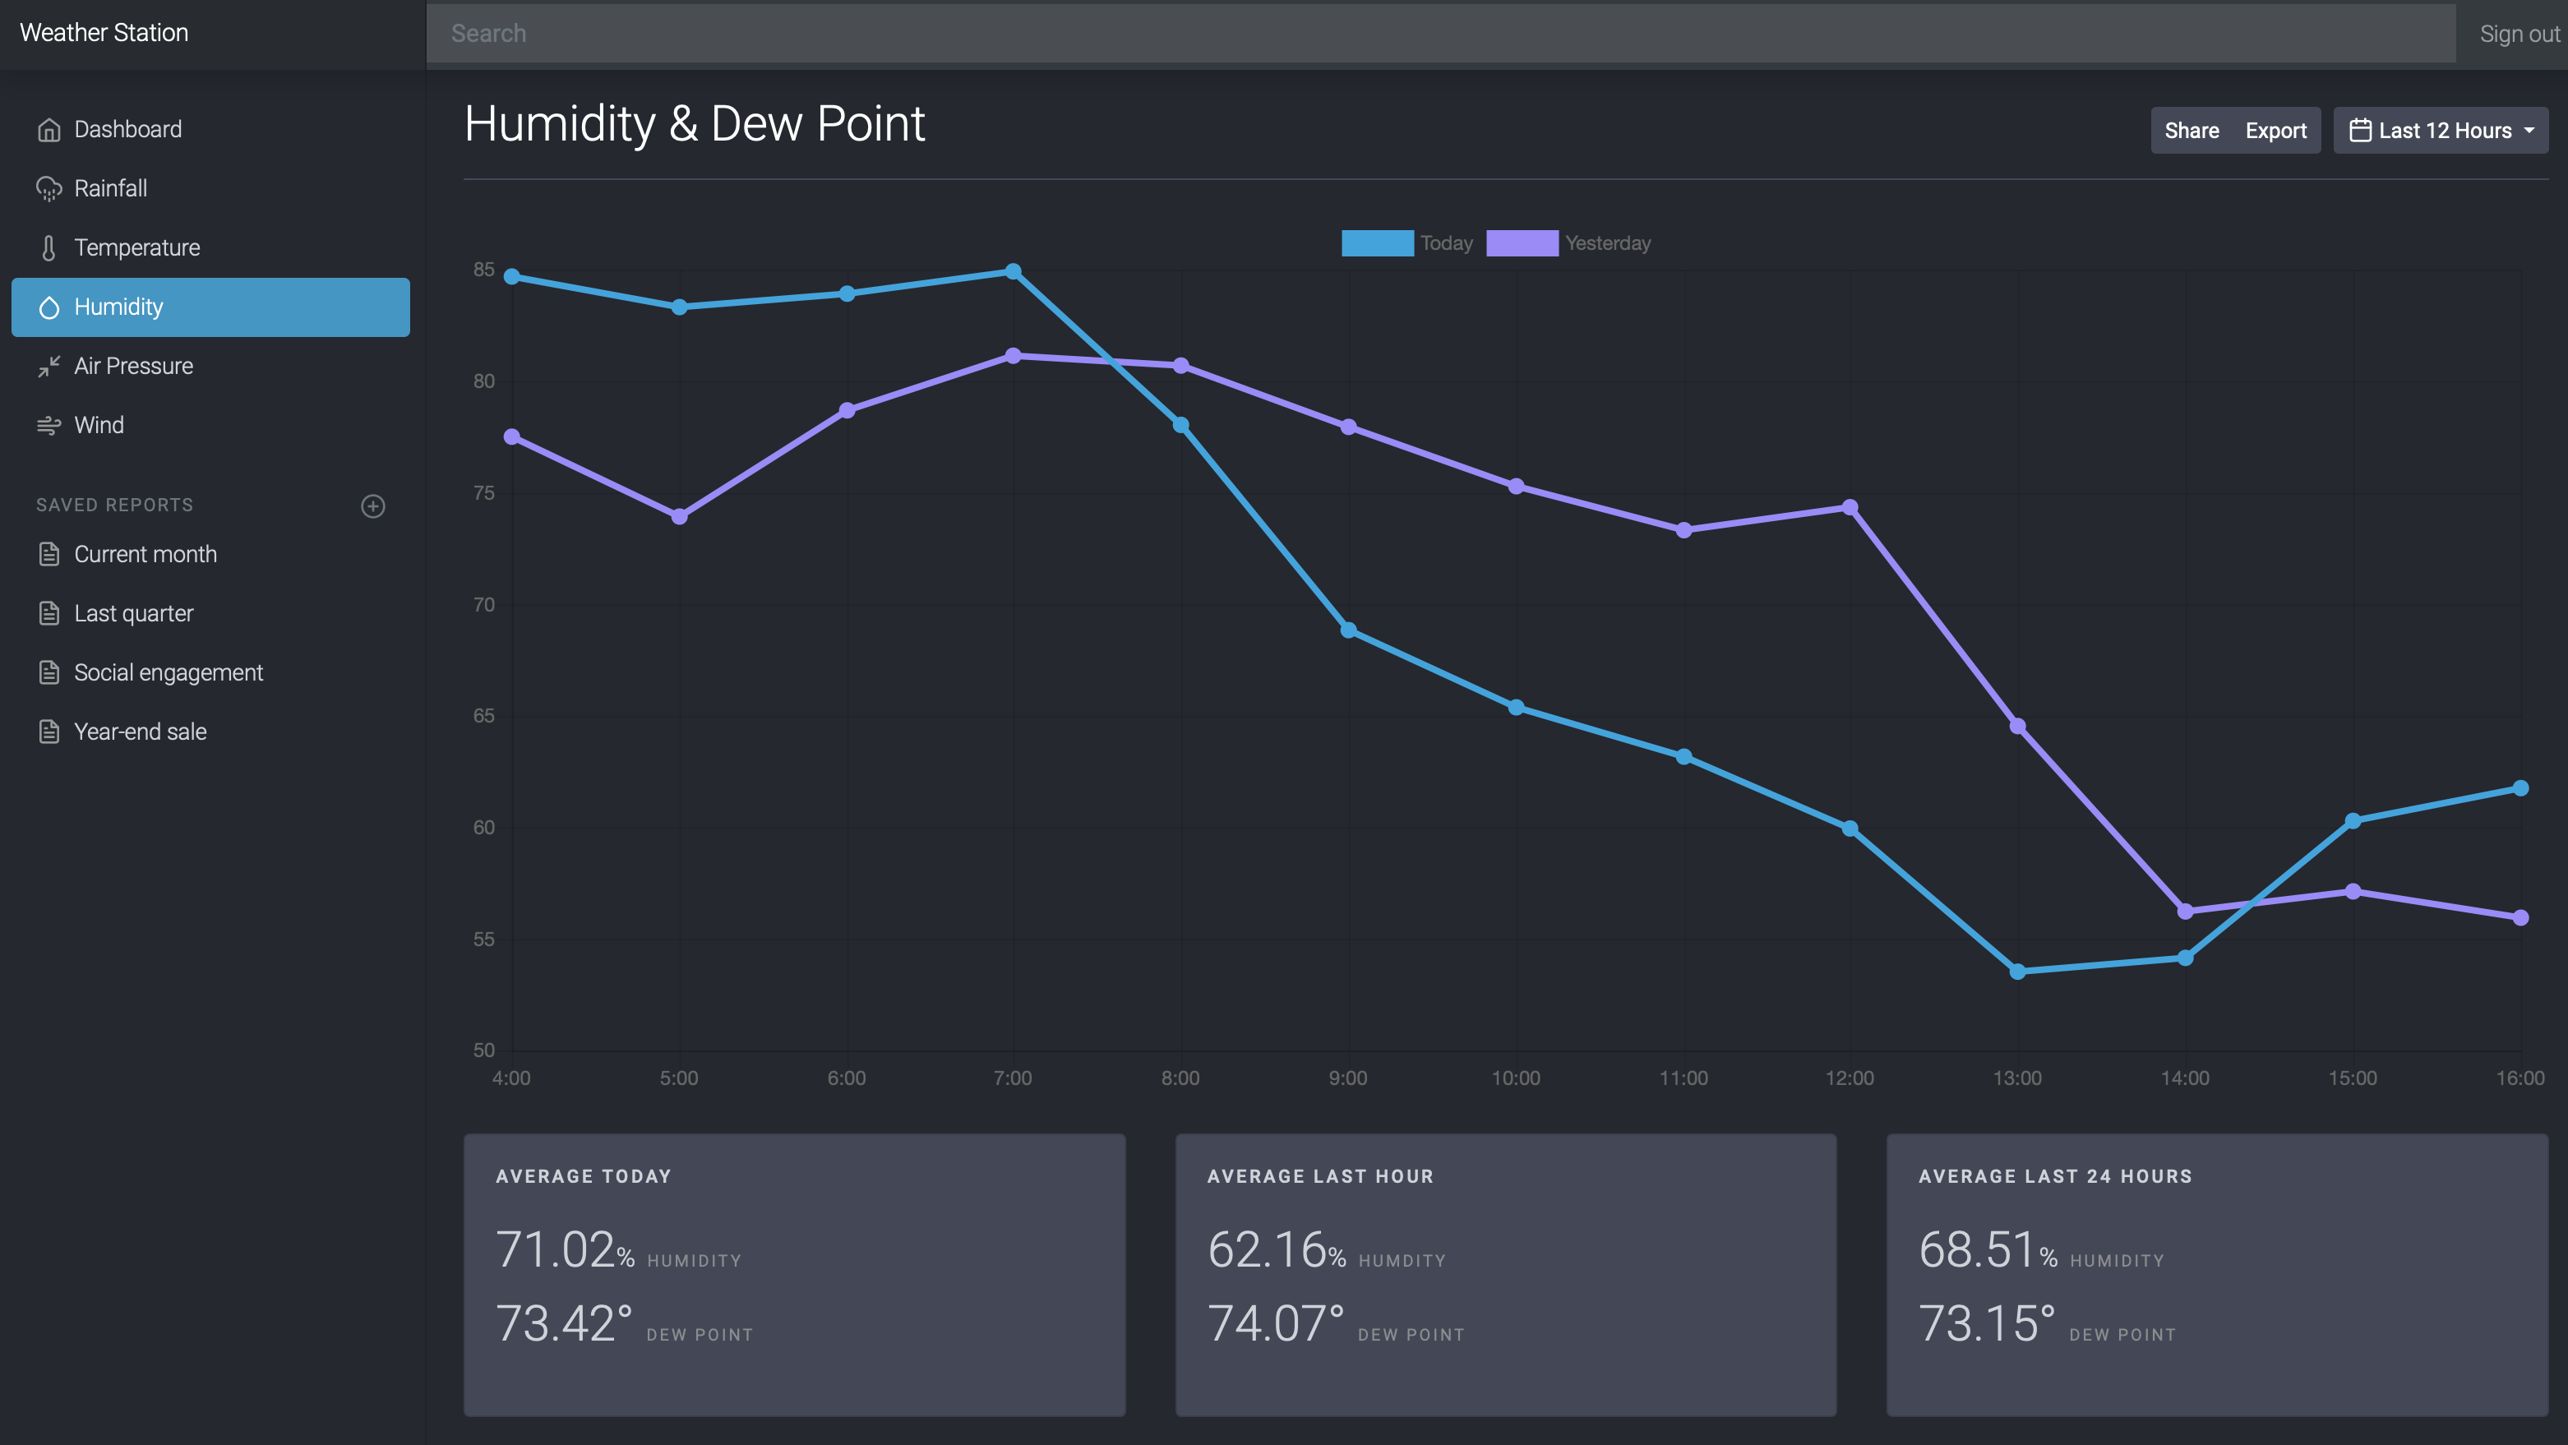This screenshot has height=1445, width=2568.
Task: Click the Current month document icon
Action: point(48,554)
